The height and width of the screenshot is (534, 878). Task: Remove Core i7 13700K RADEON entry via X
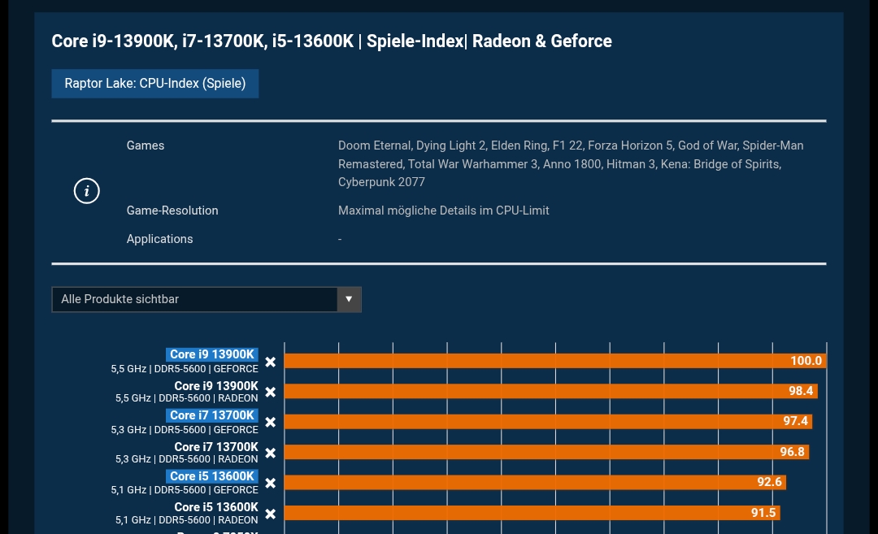(x=271, y=452)
